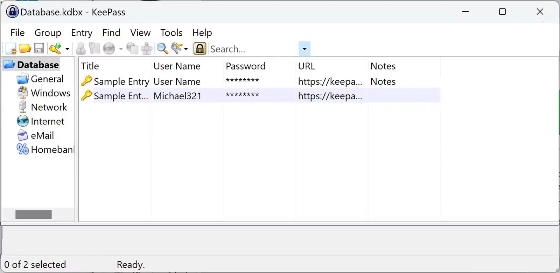Click the Save Database floppy icon
560x273 pixels.
pyautogui.click(x=39, y=49)
